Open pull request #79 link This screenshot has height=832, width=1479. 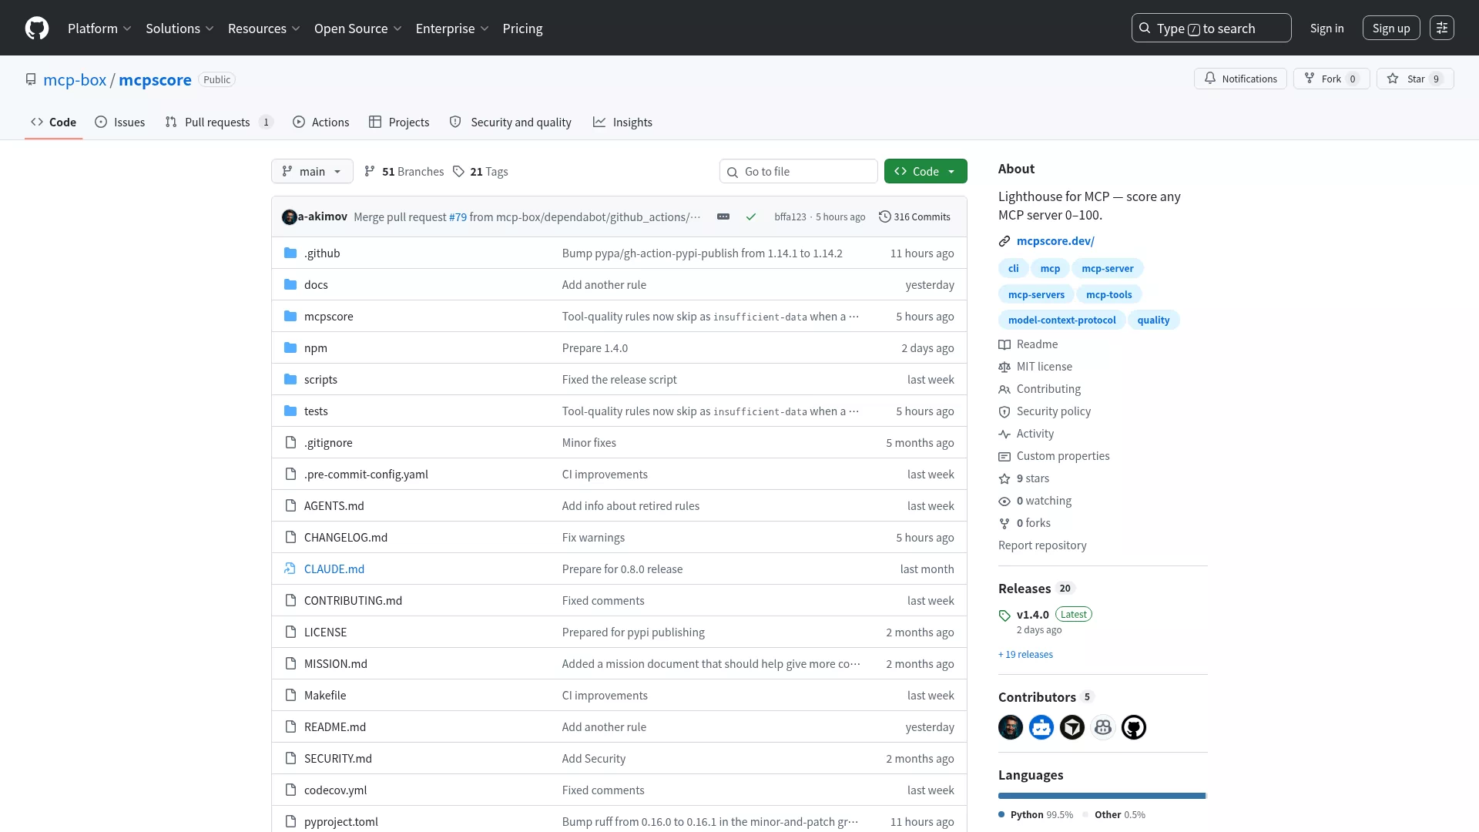click(x=458, y=217)
